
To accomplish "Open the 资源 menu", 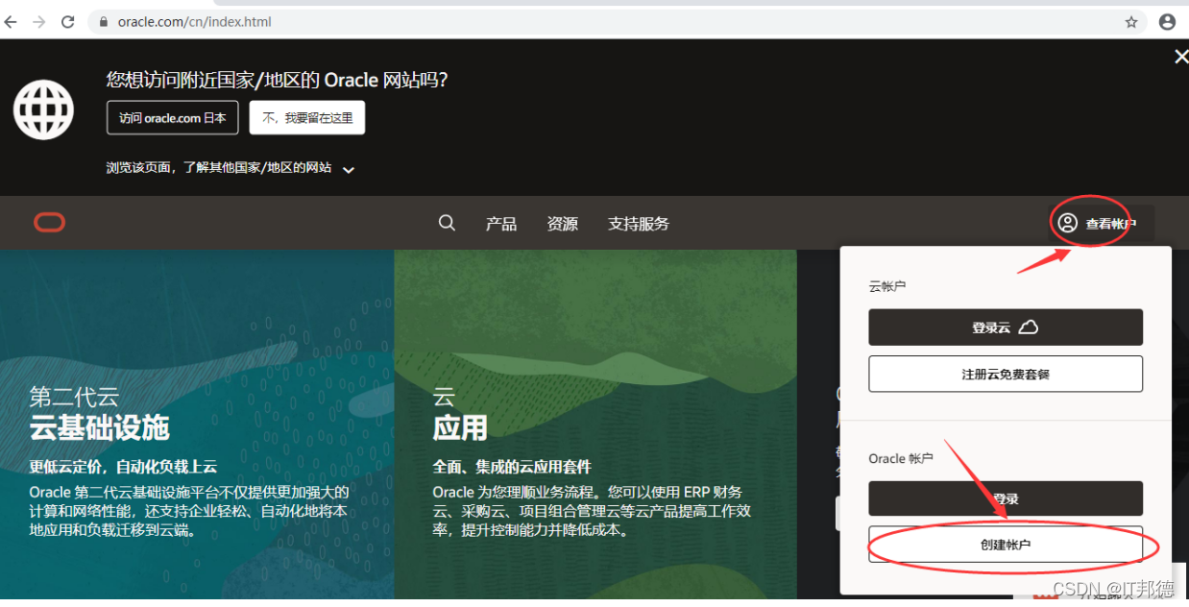I will point(563,224).
